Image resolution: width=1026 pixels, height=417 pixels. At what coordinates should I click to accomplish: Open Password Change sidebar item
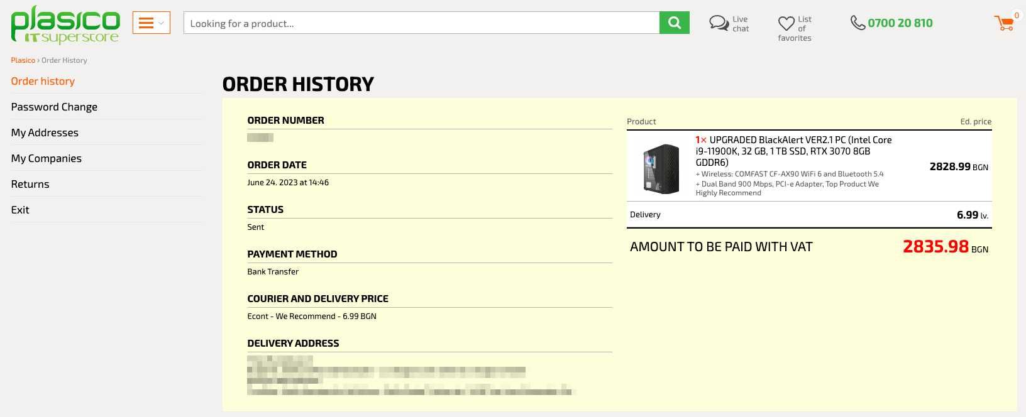54,107
